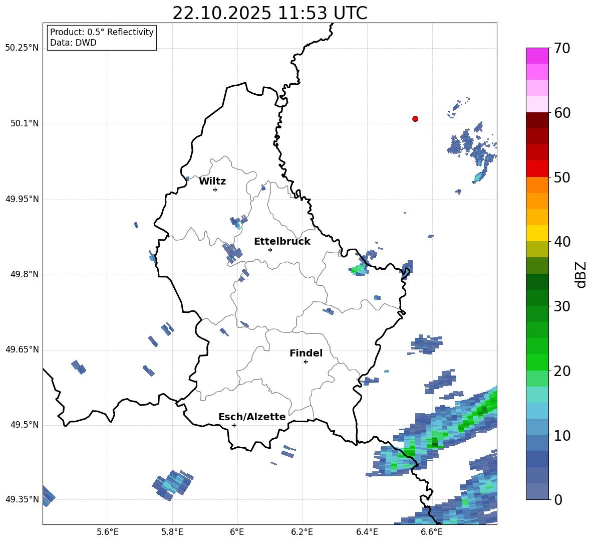Click the Wiltz city label
Viewport: 593px width, 542px height.
click(212, 182)
